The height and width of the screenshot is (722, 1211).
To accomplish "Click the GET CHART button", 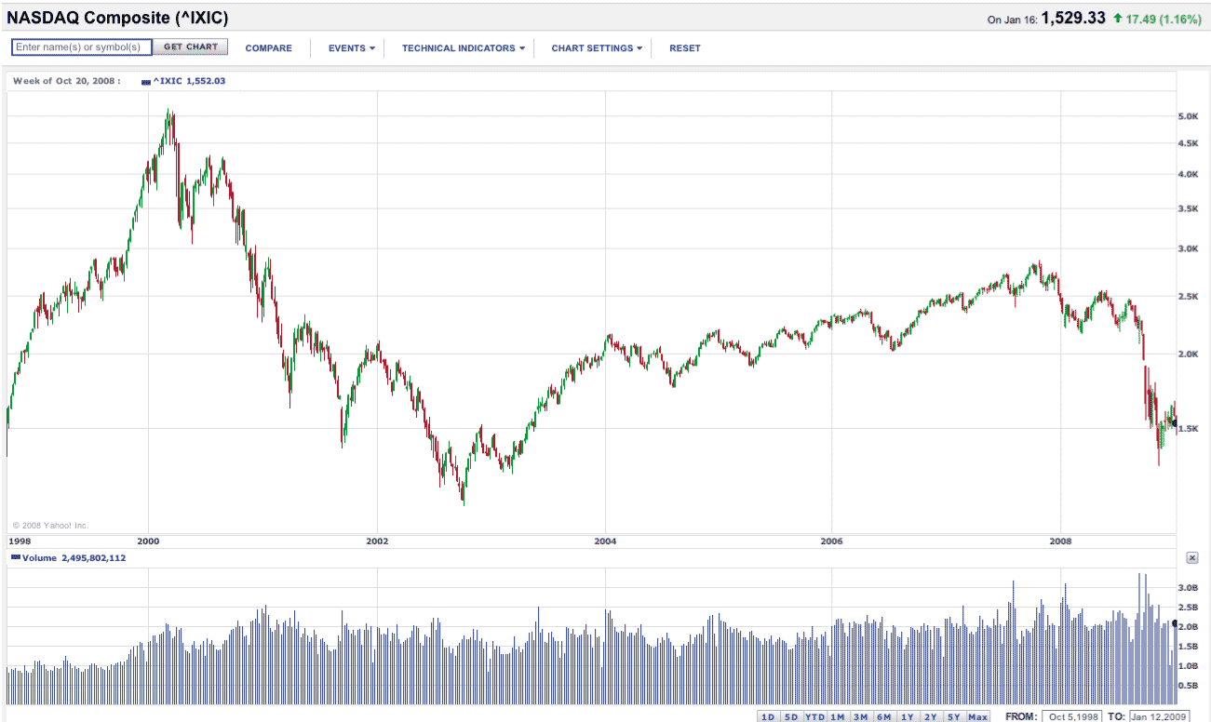I will pos(191,47).
